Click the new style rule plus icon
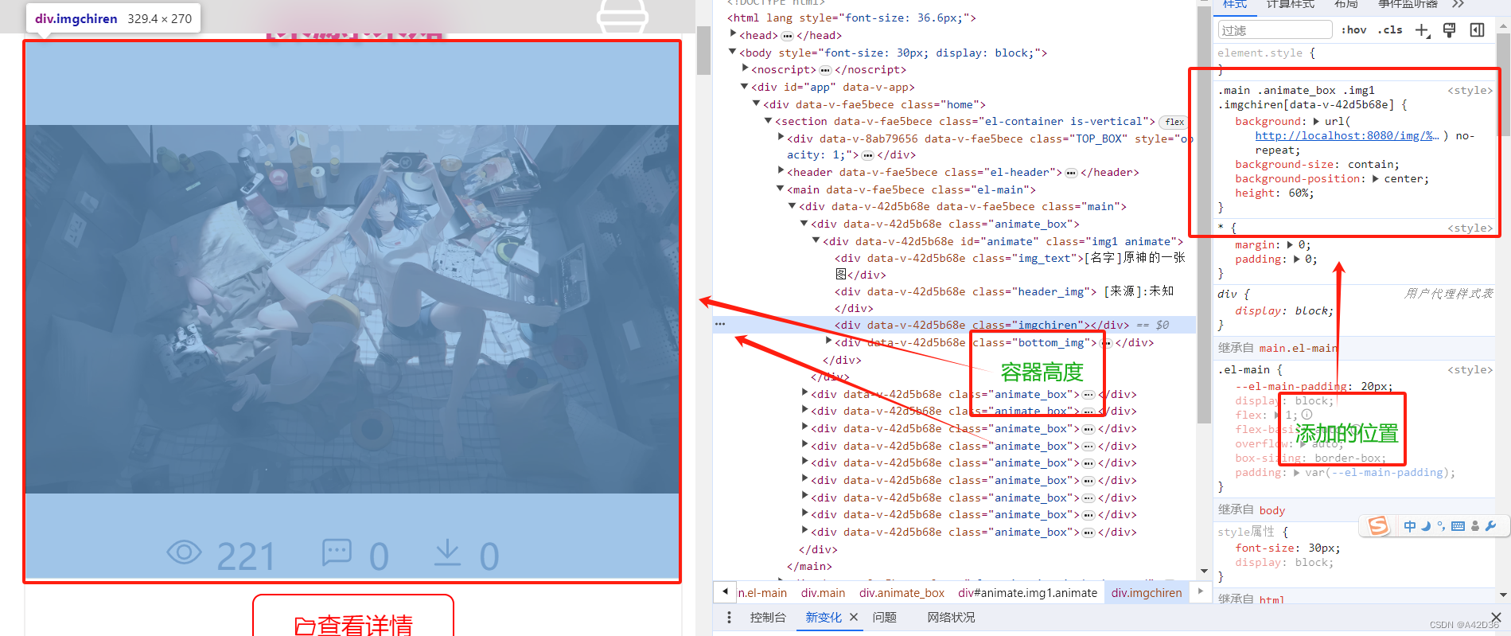Screen dimensions: 1511x636 pos(1422,30)
